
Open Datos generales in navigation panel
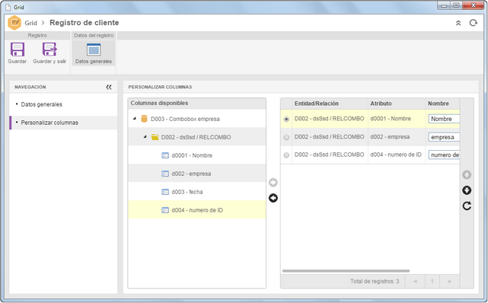click(x=42, y=104)
